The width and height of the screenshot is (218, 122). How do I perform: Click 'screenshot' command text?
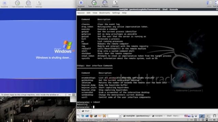[x=87, y=93]
